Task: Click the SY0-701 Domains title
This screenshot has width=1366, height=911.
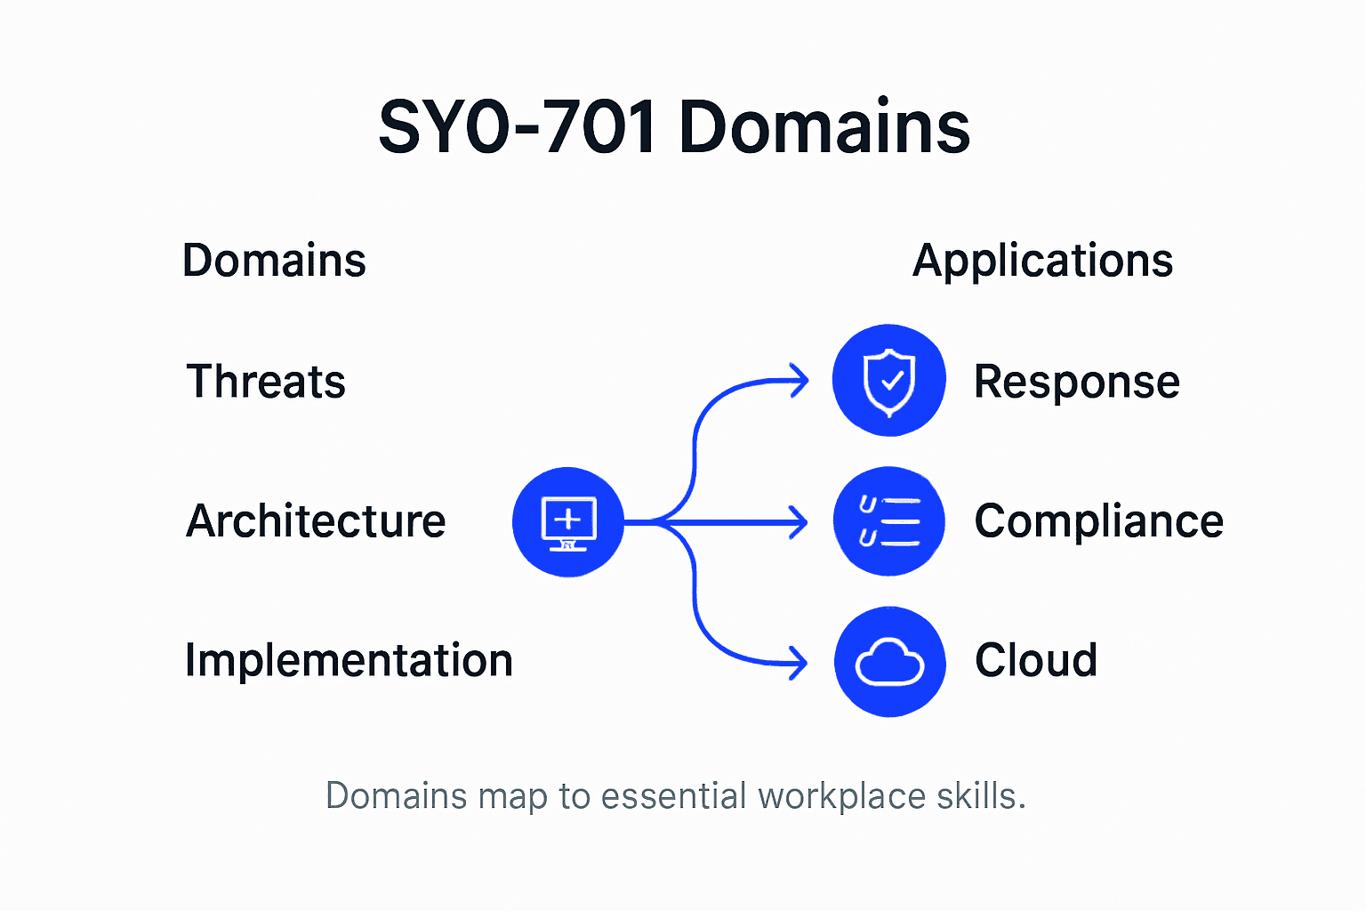Action: [x=674, y=125]
